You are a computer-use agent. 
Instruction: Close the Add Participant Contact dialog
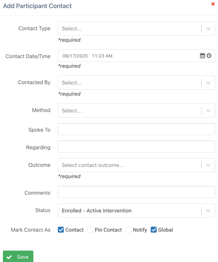click(x=213, y=4)
